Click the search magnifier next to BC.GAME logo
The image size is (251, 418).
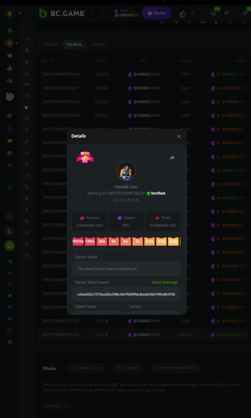tap(93, 13)
